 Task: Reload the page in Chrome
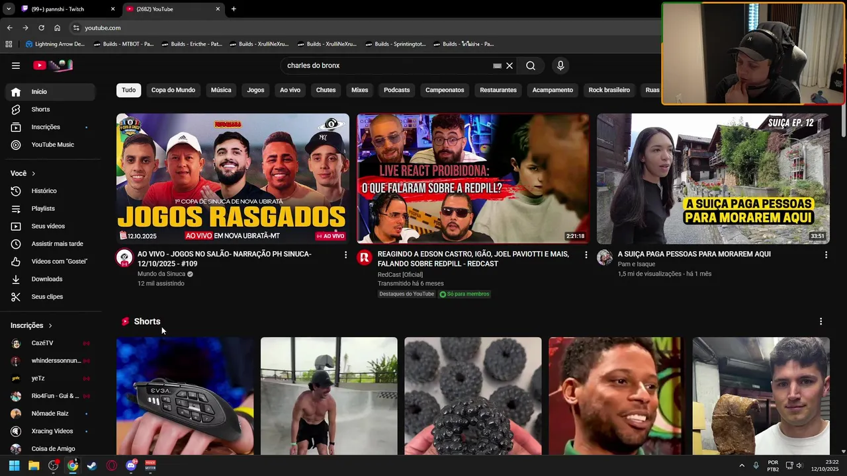(x=41, y=28)
